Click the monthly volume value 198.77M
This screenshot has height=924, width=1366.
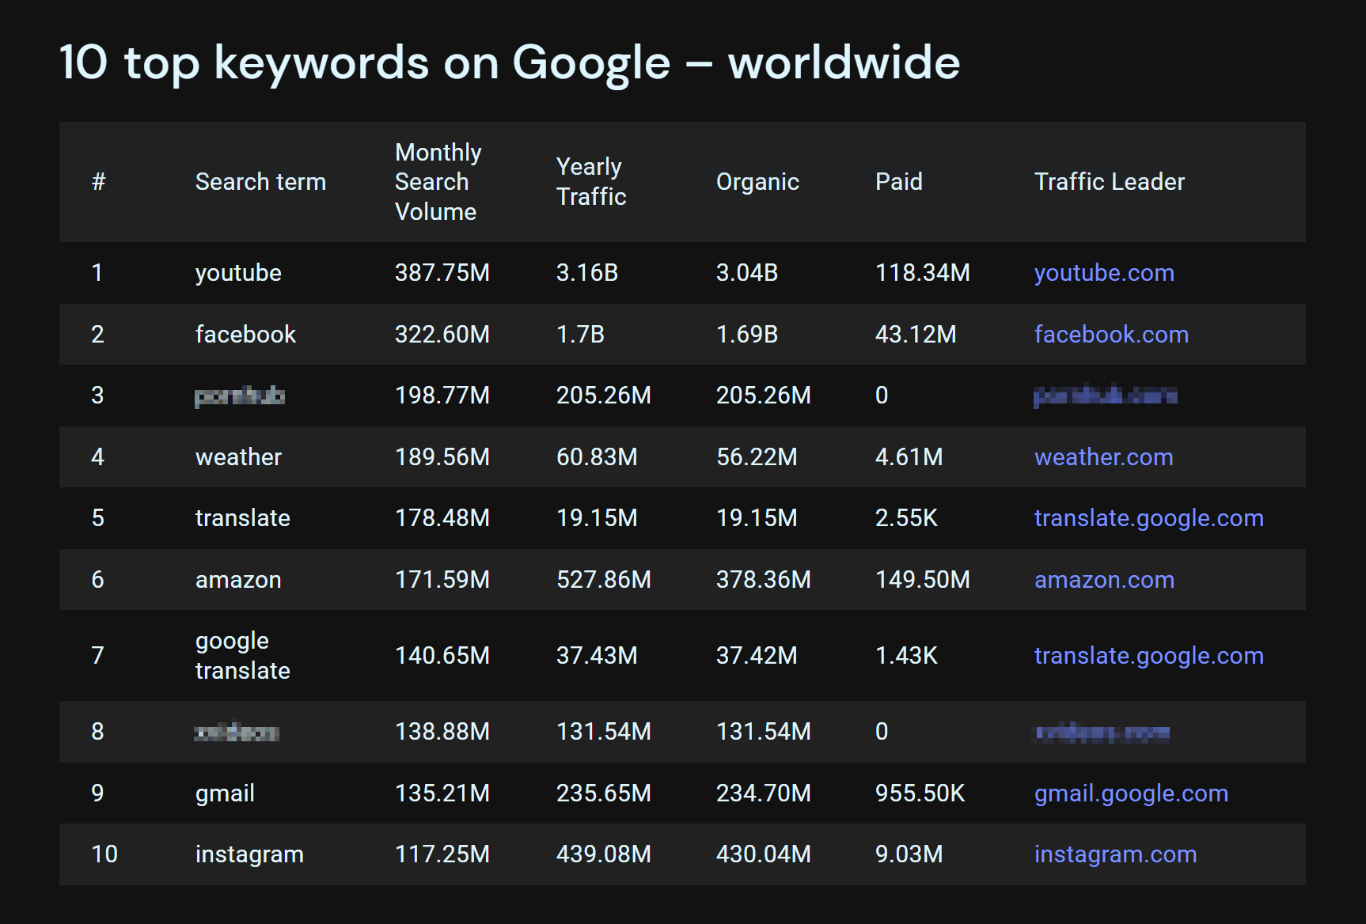tap(442, 396)
